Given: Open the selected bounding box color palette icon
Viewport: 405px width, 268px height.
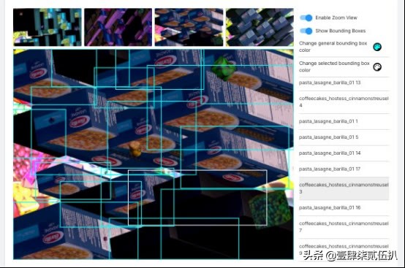Looking at the screenshot, I should [x=377, y=67].
